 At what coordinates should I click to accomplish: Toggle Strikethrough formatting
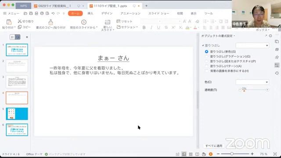point(166,27)
